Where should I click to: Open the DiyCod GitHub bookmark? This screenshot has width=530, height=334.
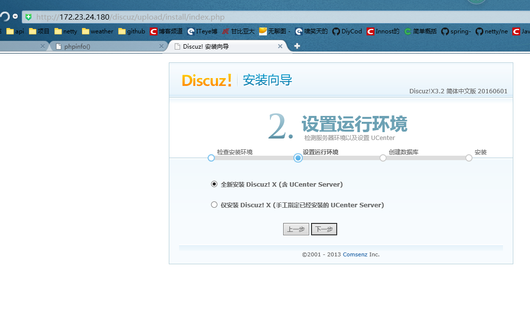(347, 31)
